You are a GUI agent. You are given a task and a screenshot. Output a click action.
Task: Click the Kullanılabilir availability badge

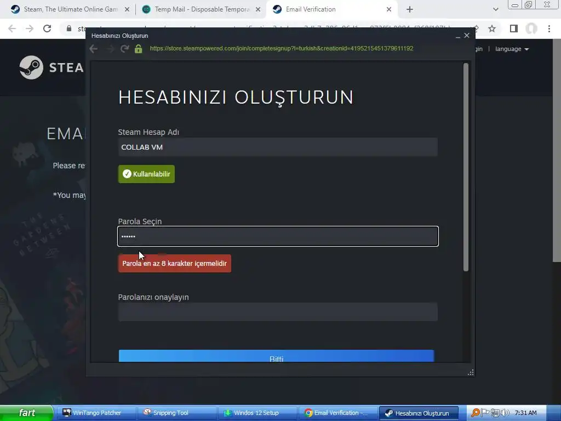(x=146, y=174)
